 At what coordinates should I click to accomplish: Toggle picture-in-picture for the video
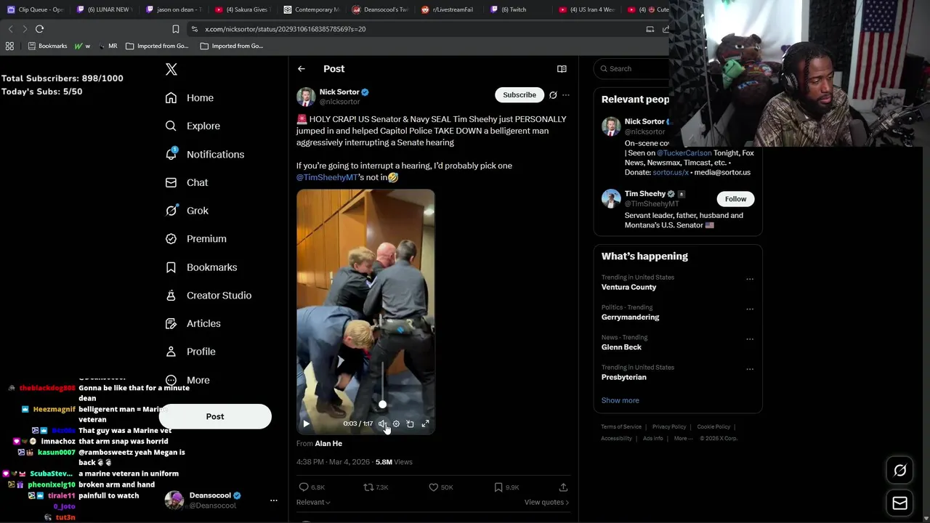coord(410,423)
